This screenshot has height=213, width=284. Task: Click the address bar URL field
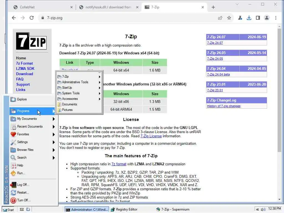(127, 18)
